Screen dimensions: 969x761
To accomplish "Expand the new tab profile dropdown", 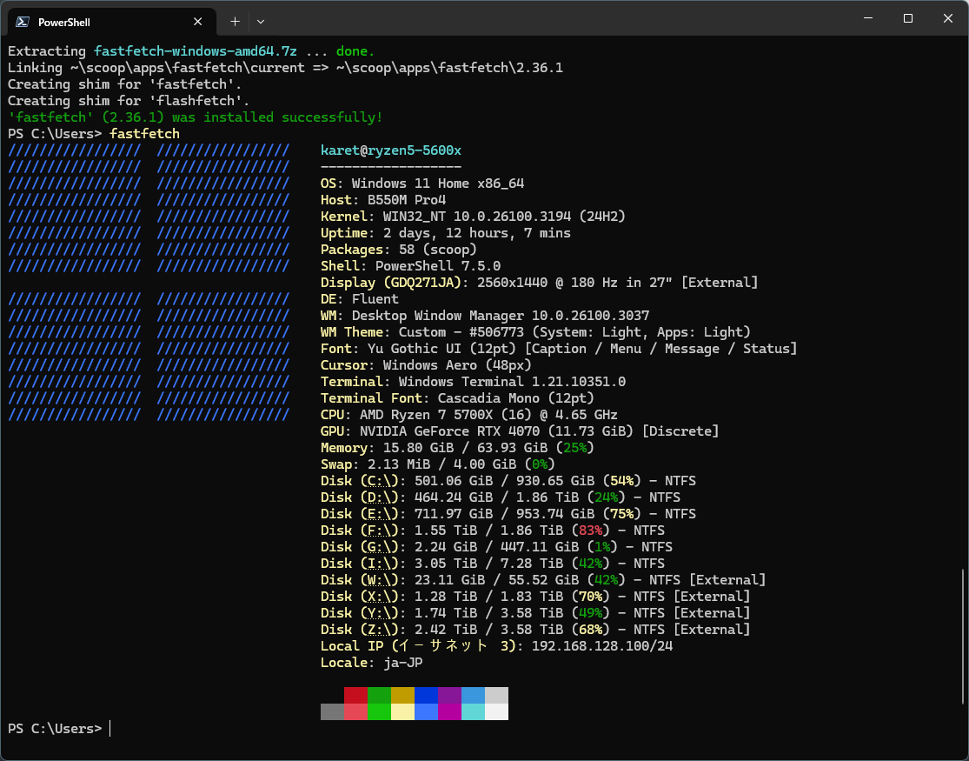I will pos(261,22).
